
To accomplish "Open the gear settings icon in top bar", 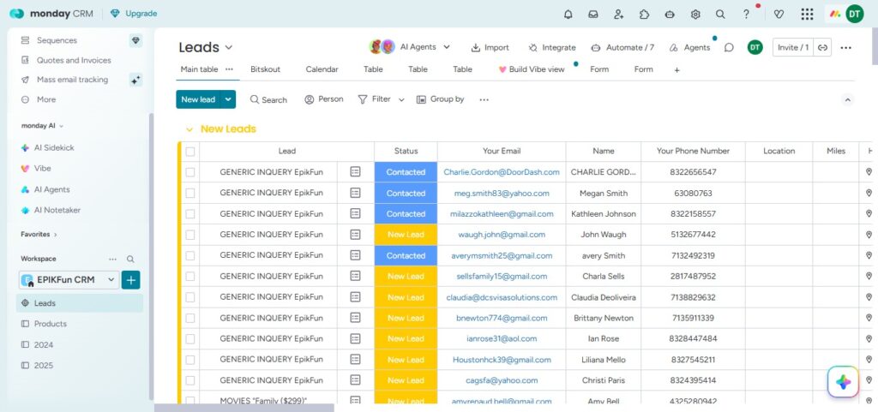I will 695,15.
